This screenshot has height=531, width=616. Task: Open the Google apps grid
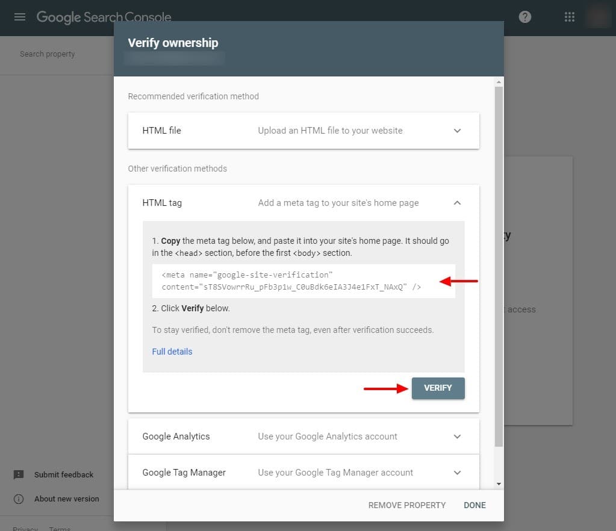pos(569,17)
